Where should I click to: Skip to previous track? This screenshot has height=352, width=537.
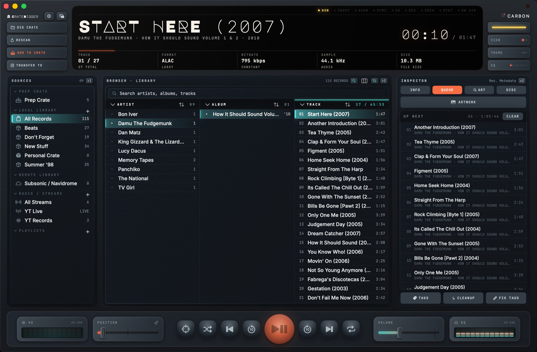[230, 329]
